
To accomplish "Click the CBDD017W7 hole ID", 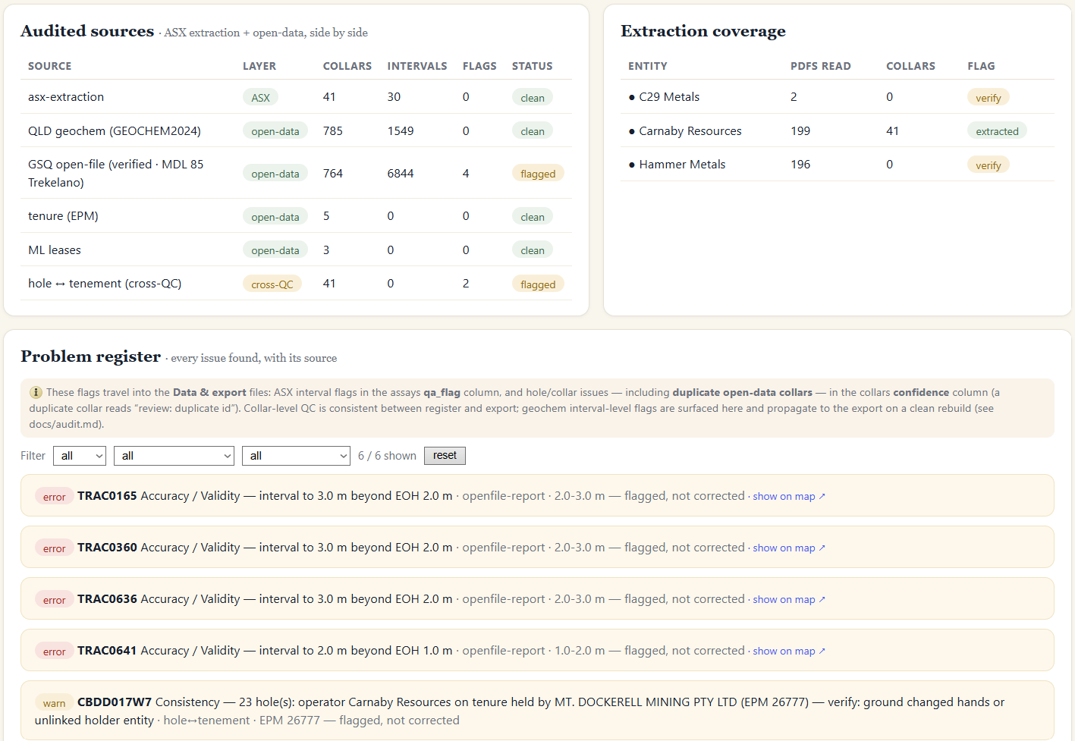I will tap(115, 702).
